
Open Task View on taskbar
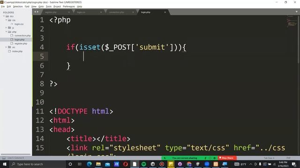pyautogui.click(x=80, y=164)
